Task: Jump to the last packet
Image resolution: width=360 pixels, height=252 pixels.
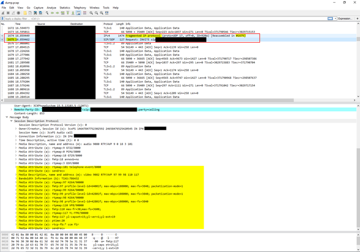Action: (x=73, y=13)
